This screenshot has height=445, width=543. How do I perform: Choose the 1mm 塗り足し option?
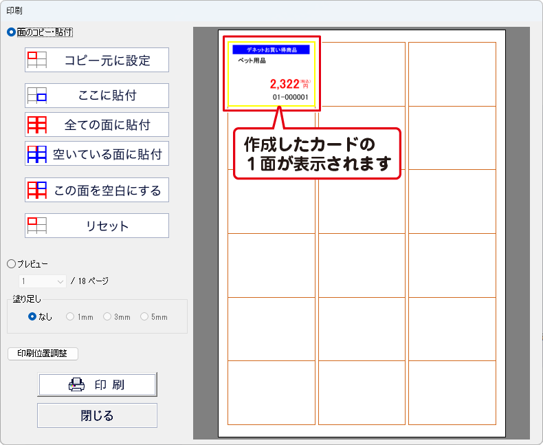pos(70,317)
